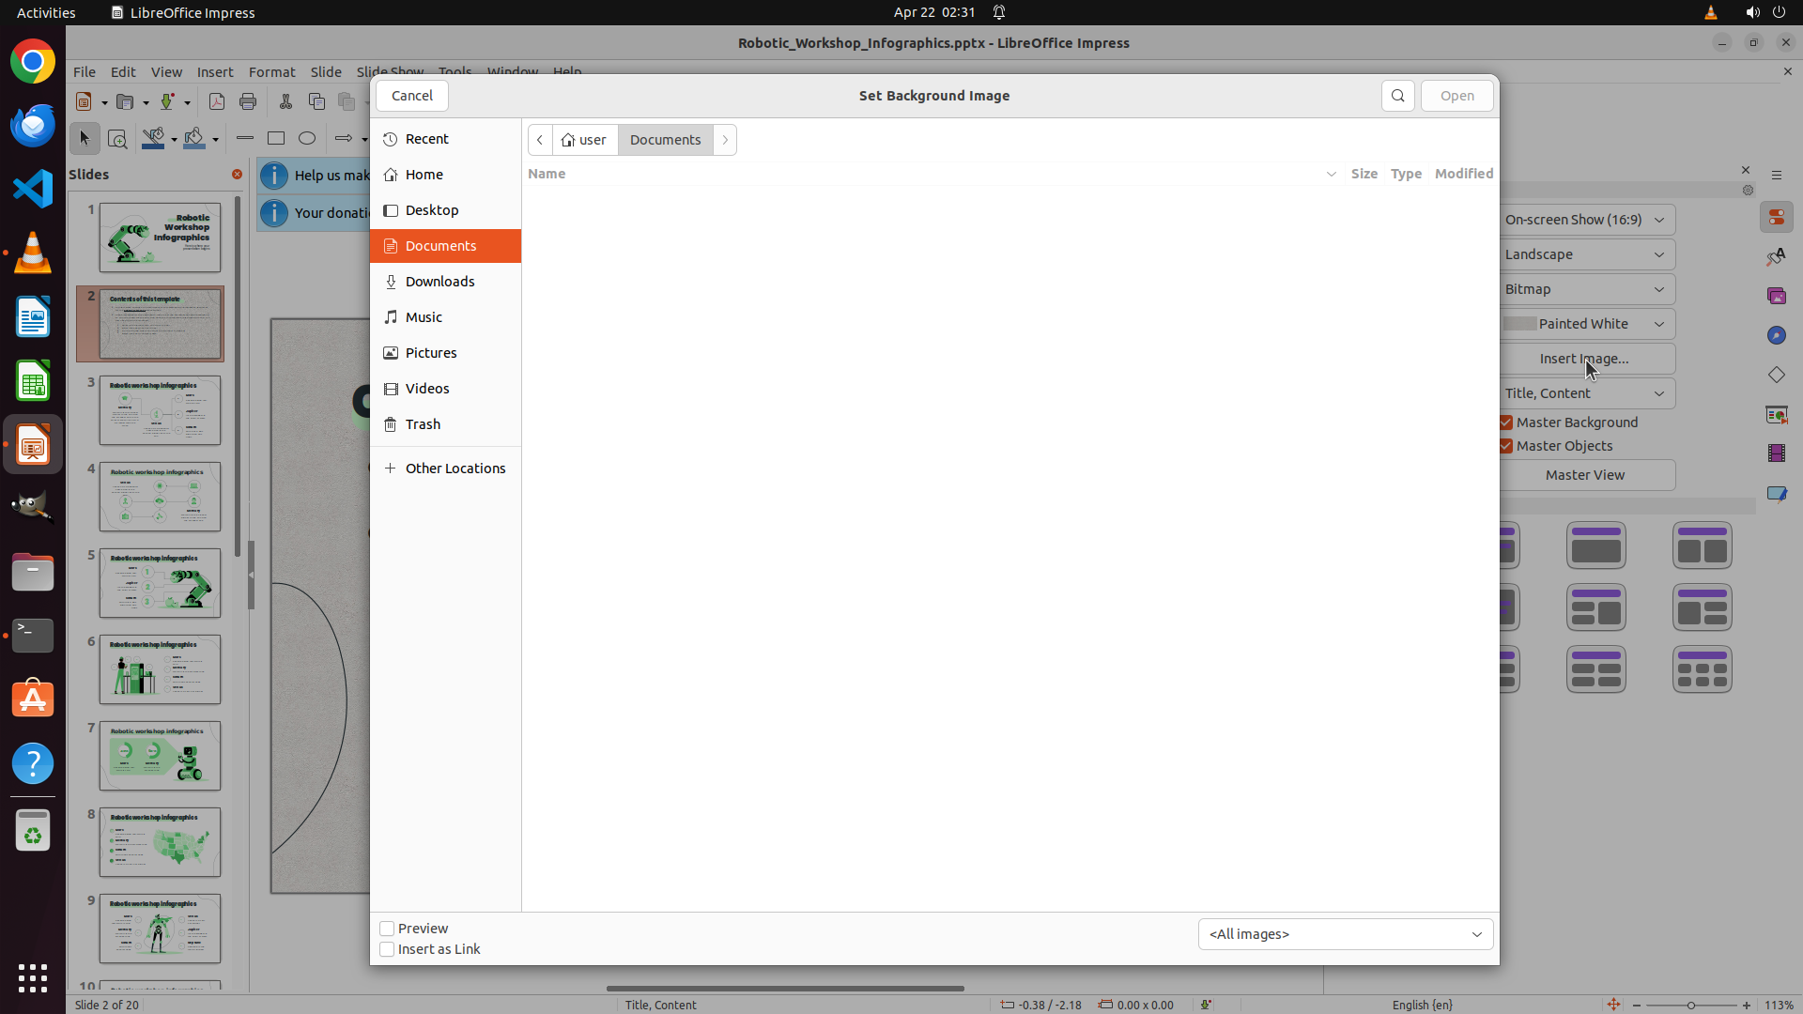Viewport: 1803px width, 1014px height.
Task: Click the user home path button
Action: [584, 140]
